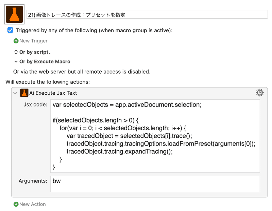Click the green plus icon beside New Trigger
The image size is (272, 211).
pos(16,41)
